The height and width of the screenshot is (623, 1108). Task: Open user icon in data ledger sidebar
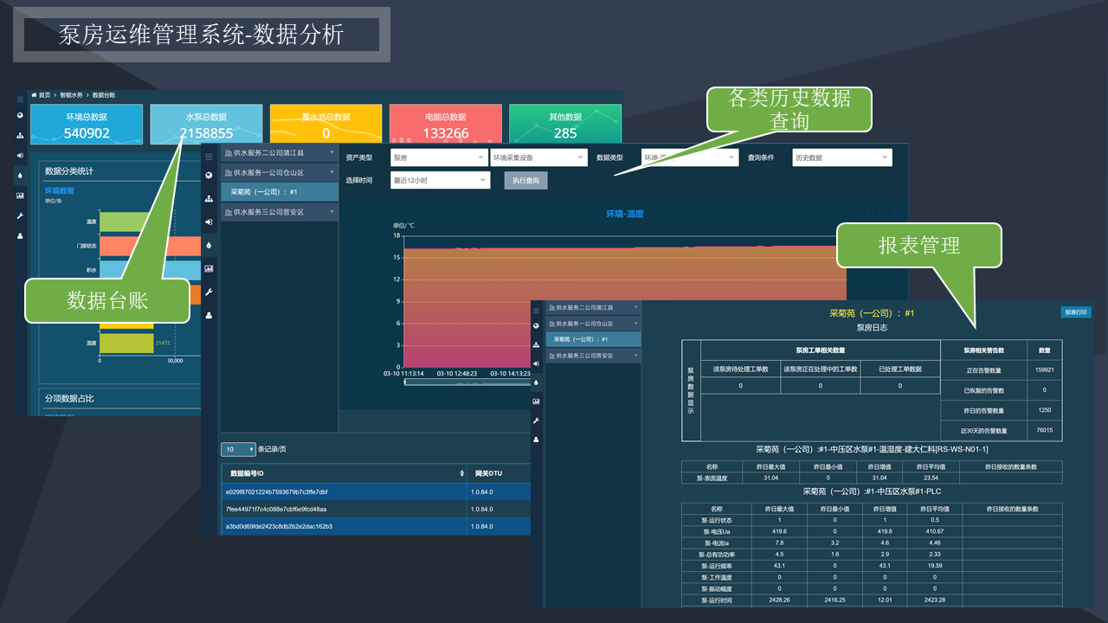pyautogui.click(x=20, y=235)
